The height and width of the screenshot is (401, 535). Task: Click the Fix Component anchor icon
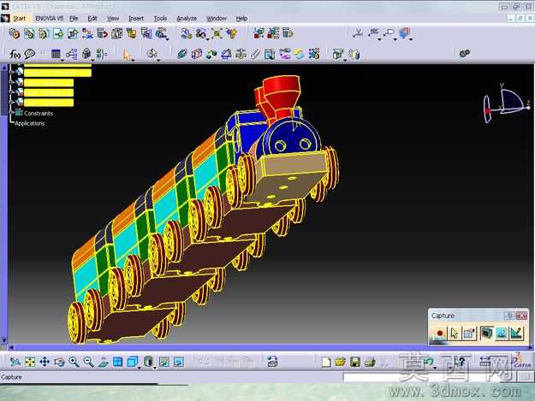point(241,54)
